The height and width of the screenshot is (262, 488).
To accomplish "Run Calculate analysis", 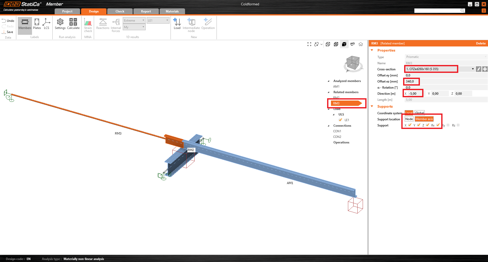I will click(x=73, y=24).
